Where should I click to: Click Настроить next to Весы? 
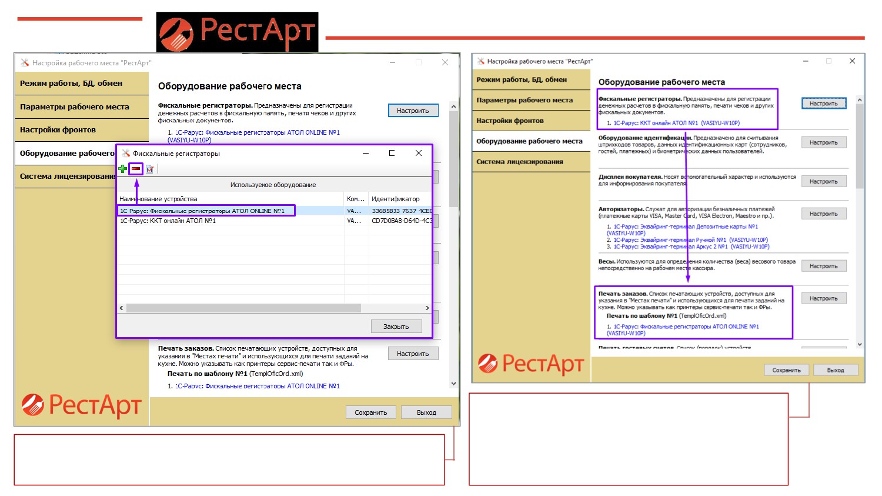point(824,266)
